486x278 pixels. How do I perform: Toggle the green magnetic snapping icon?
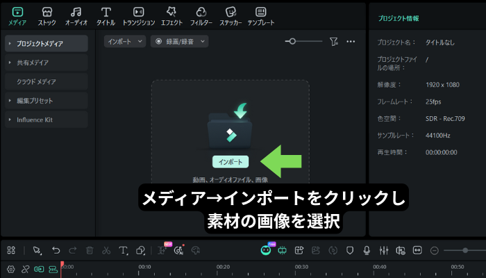tap(53, 269)
